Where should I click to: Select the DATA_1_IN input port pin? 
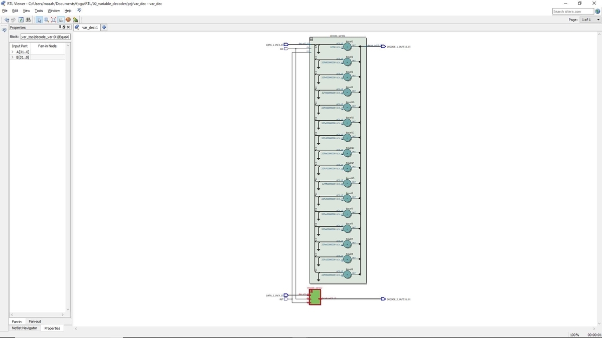tap(286, 45)
